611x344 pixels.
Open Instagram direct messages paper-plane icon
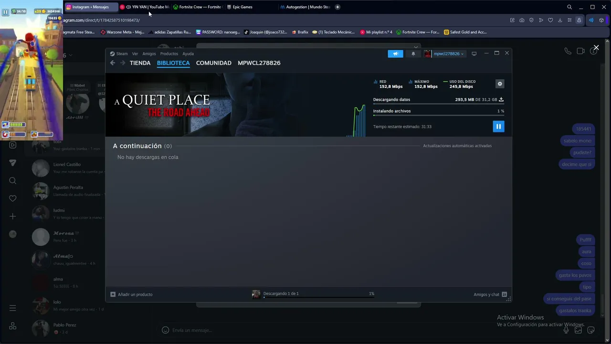pos(13,163)
